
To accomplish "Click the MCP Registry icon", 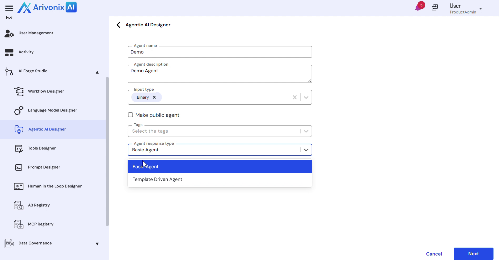I will pos(19,224).
